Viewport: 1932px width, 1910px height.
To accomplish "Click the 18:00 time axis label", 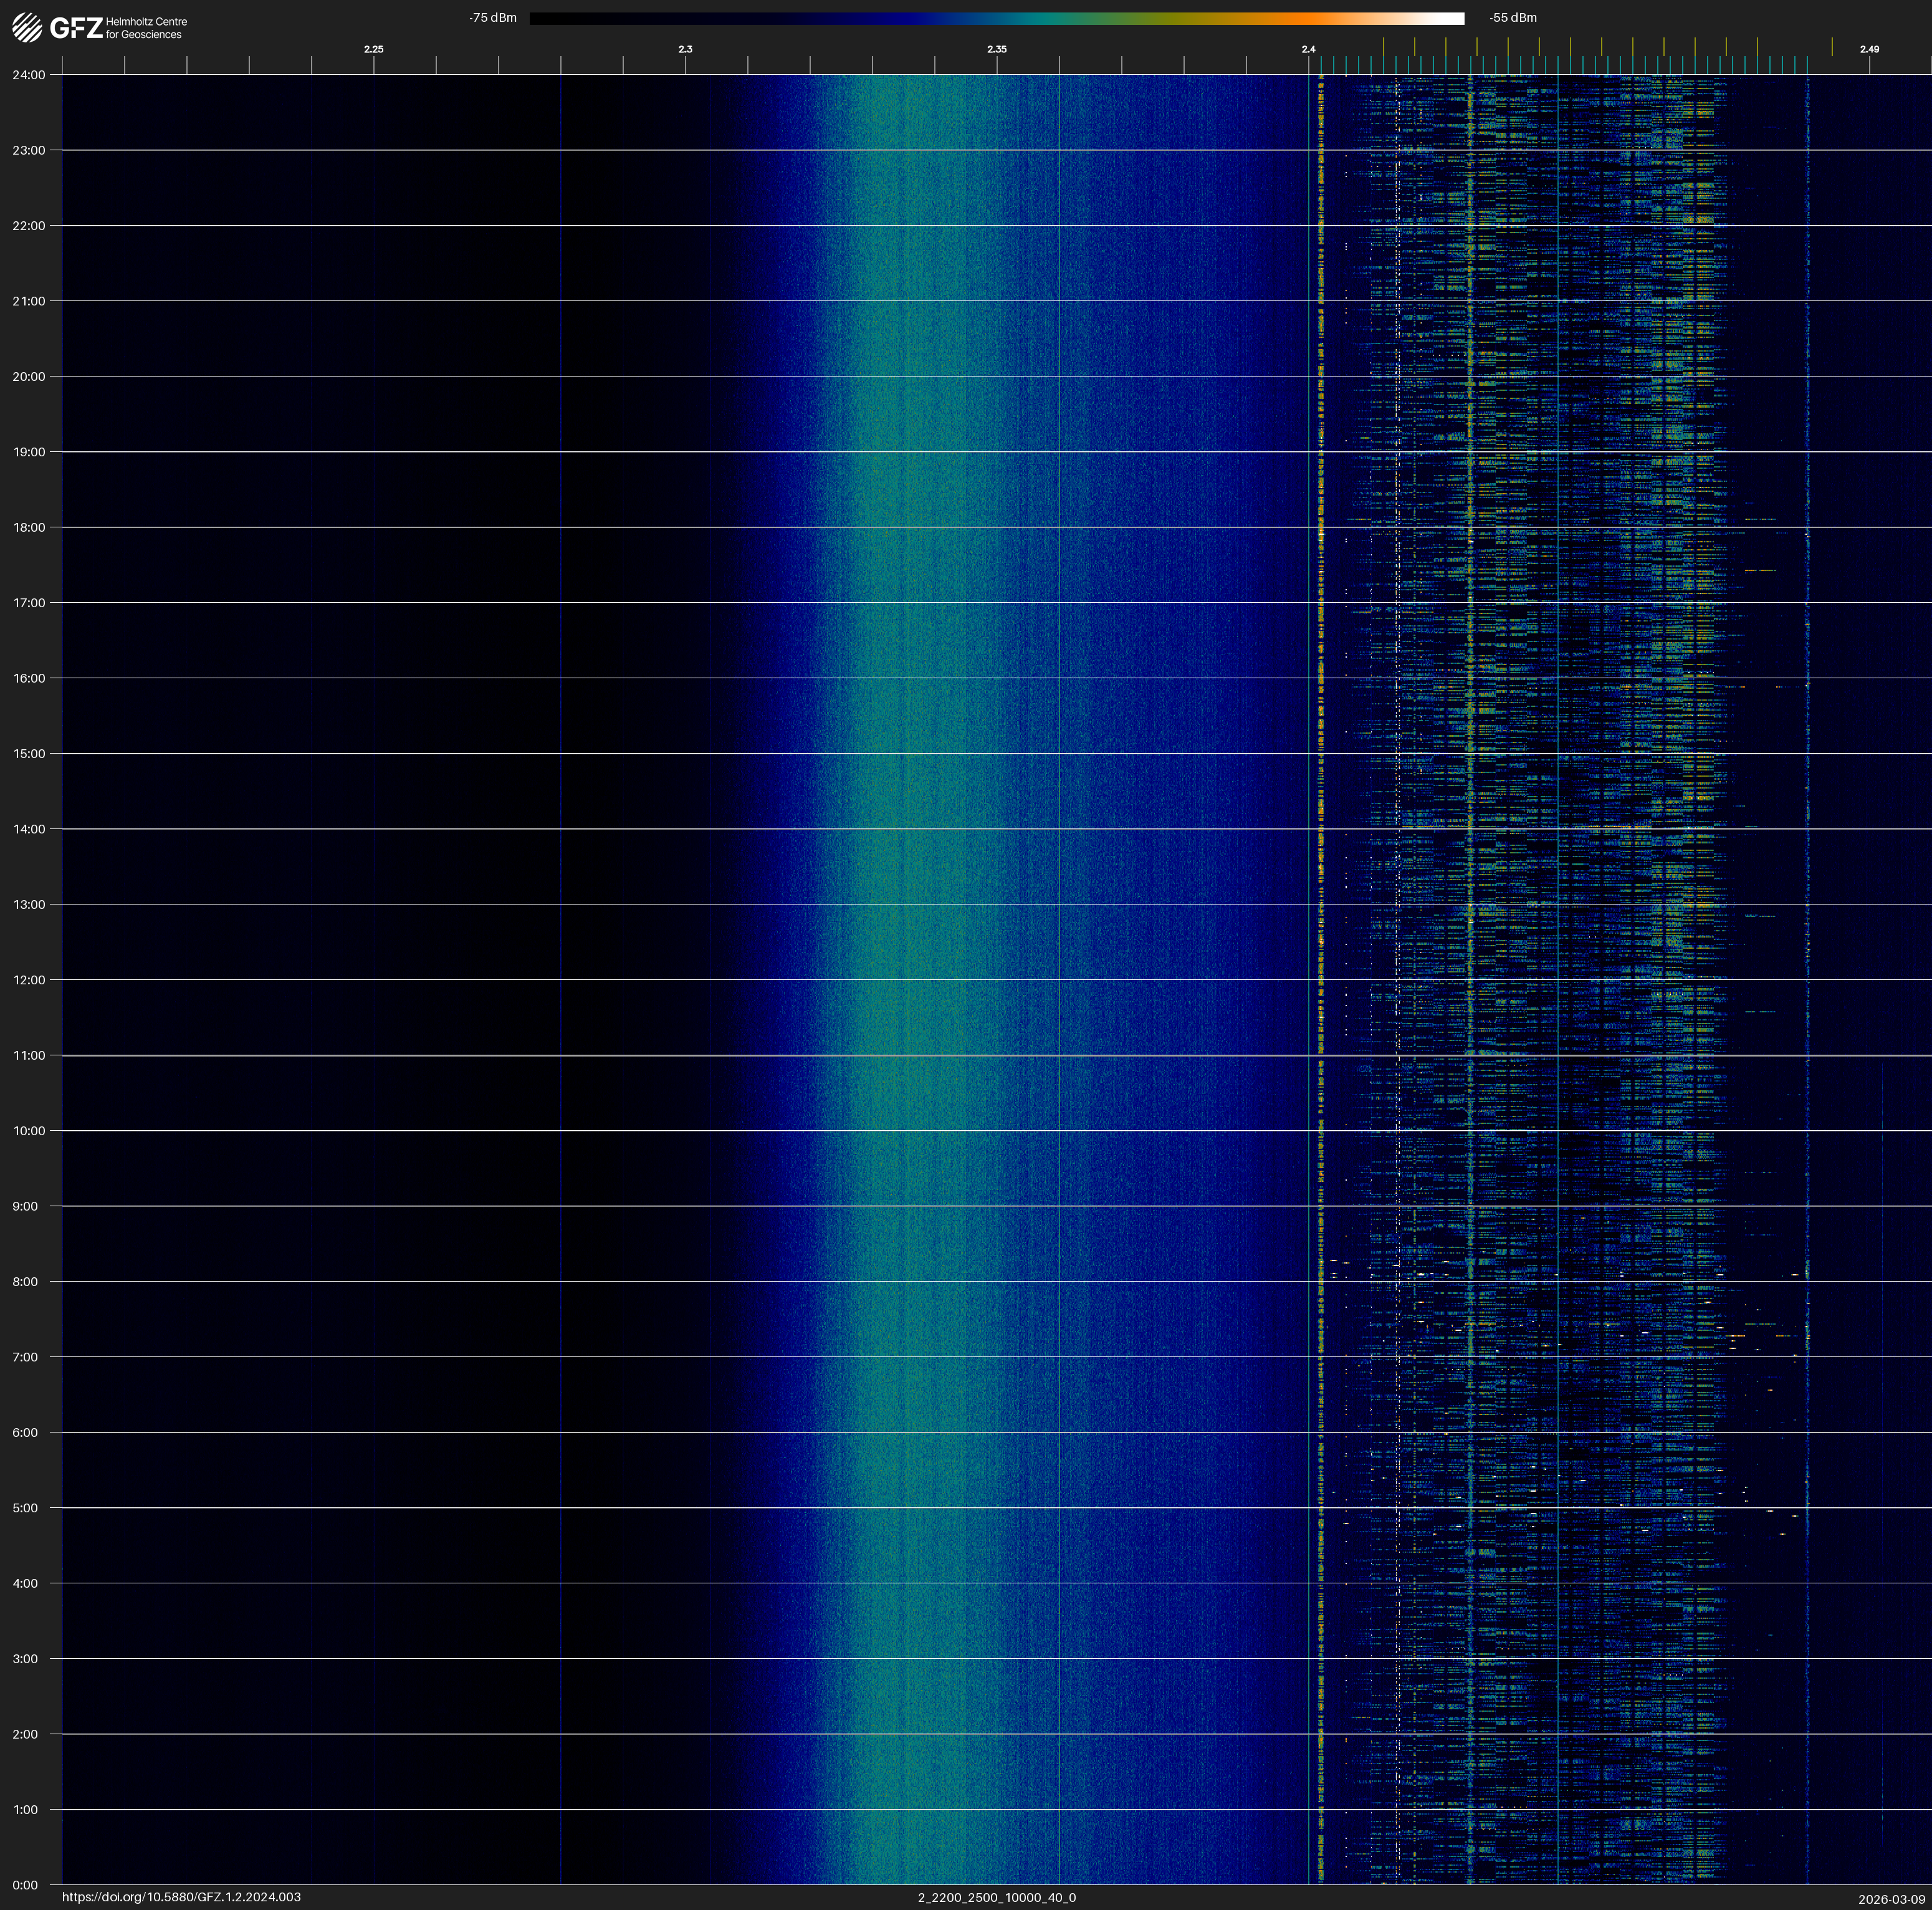I will (29, 527).
